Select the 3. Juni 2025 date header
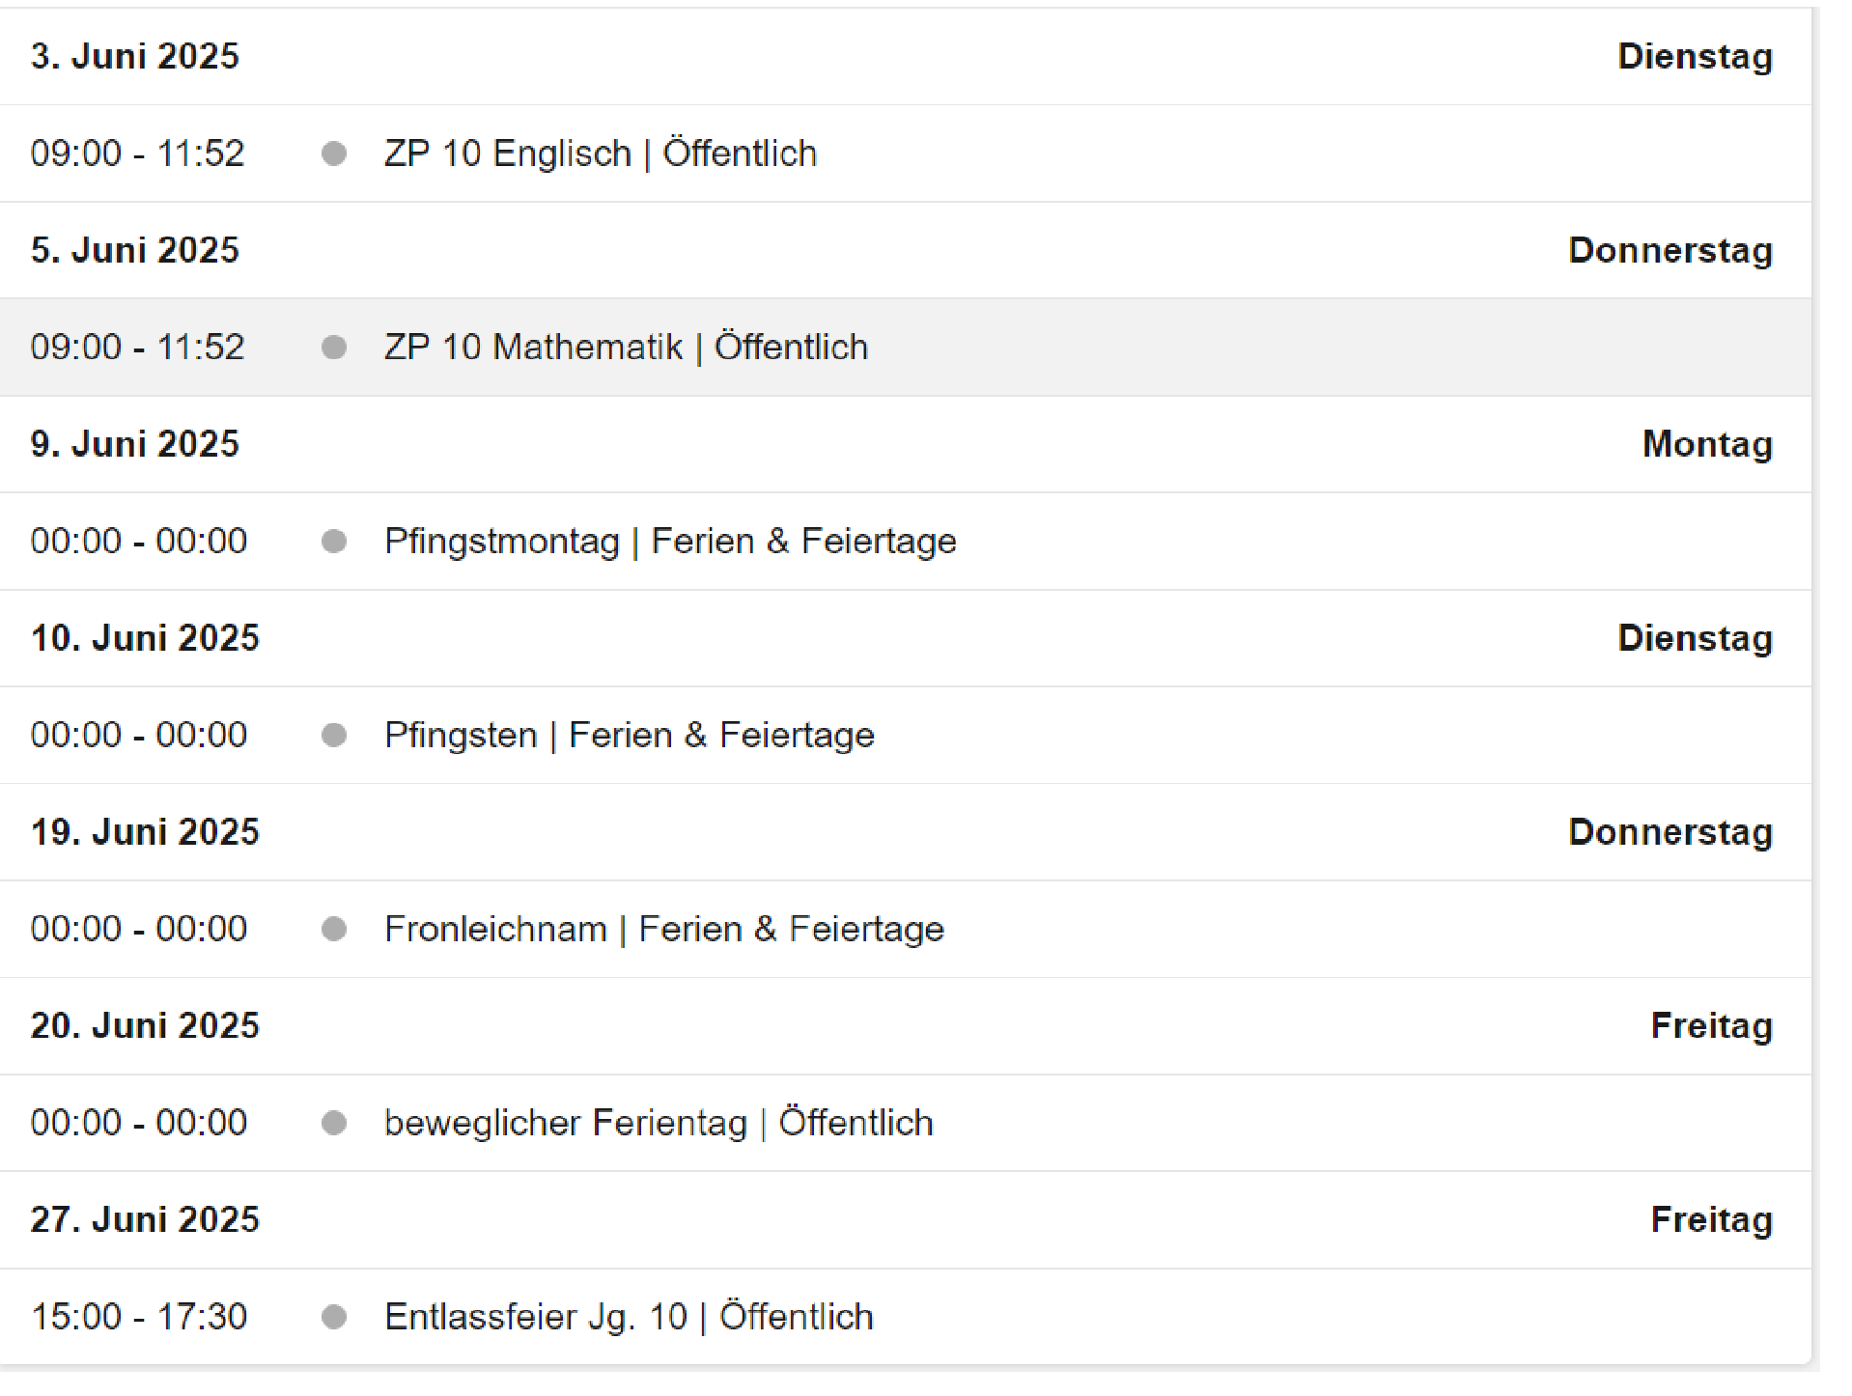 tap(134, 56)
